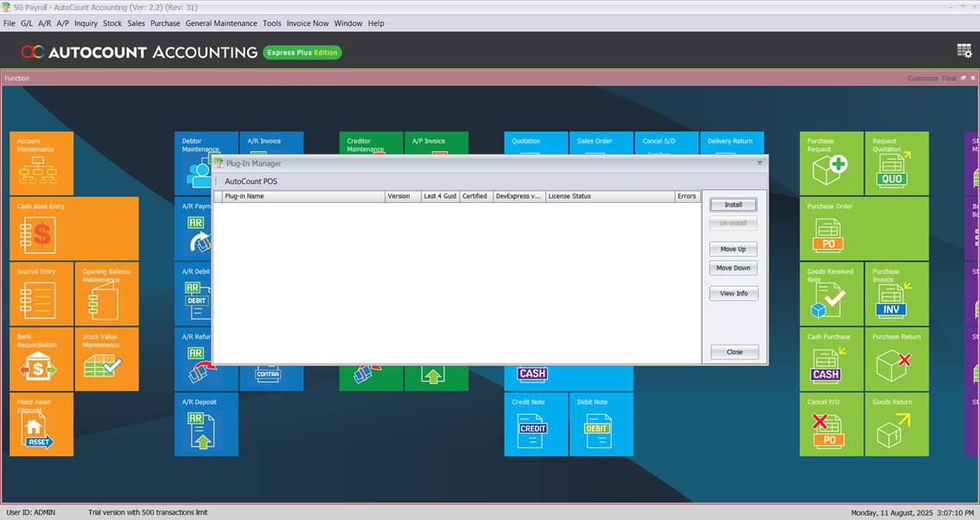This screenshot has height=520, width=980.
Task: Open the Account Maintenance tile
Action: (x=41, y=163)
